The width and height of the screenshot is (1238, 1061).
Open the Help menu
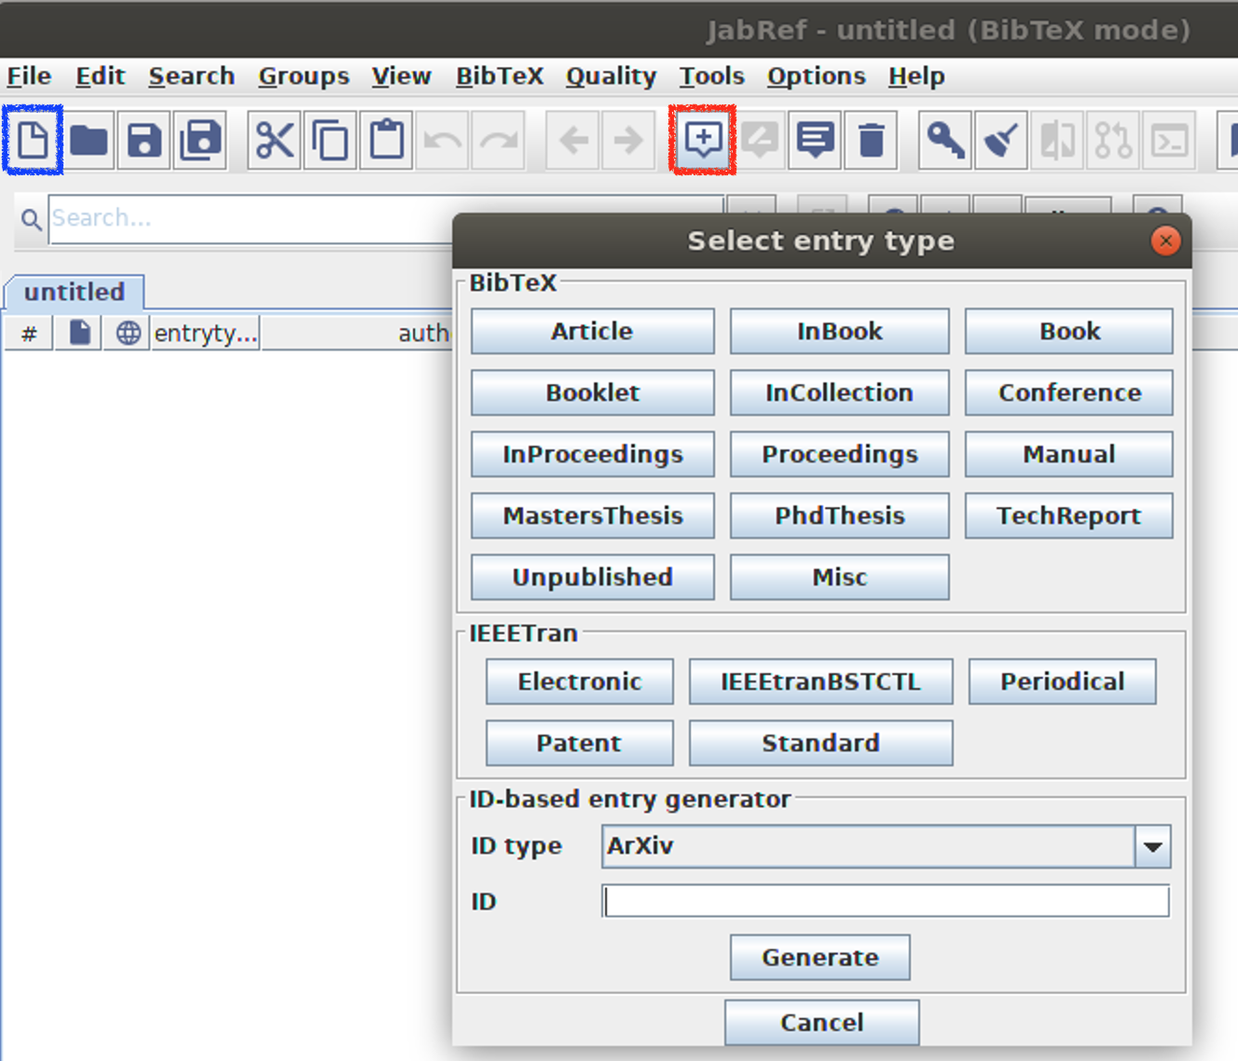pyautogui.click(x=916, y=76)
